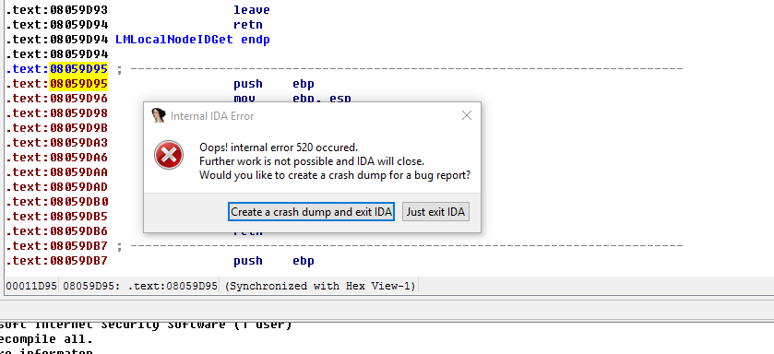Image resolution: width=774 pixels, height=354 pixels.
Task: Click the IDA portrait icon in title bar
Action: 158,115
